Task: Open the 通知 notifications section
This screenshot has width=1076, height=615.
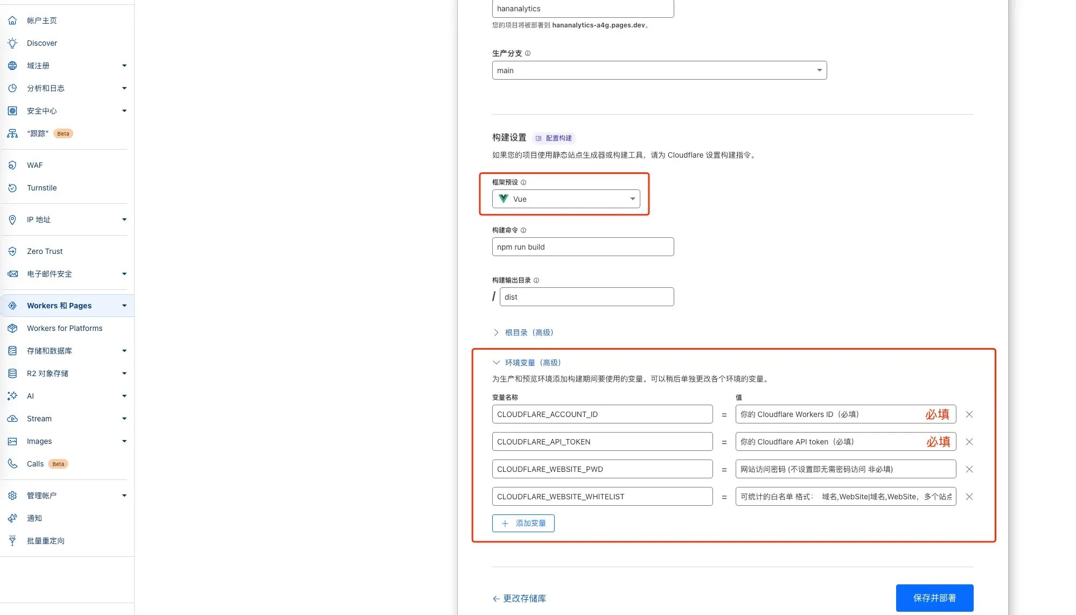Action: [x=33, y=518]
